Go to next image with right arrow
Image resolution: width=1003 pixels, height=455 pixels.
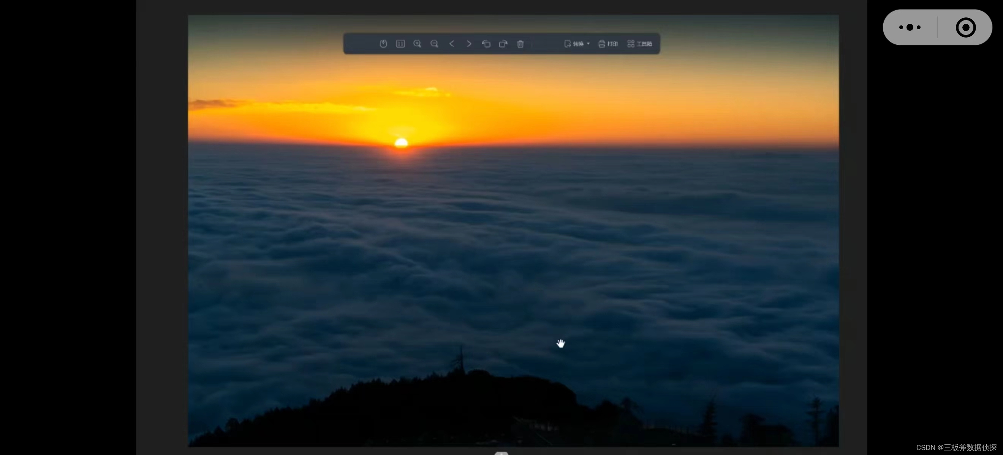tap(469, 44)
